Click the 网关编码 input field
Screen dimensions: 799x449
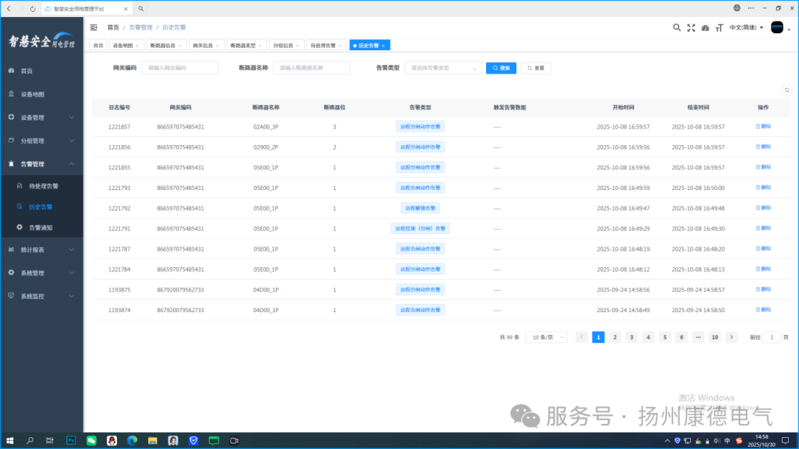click(x=179, y=67)
